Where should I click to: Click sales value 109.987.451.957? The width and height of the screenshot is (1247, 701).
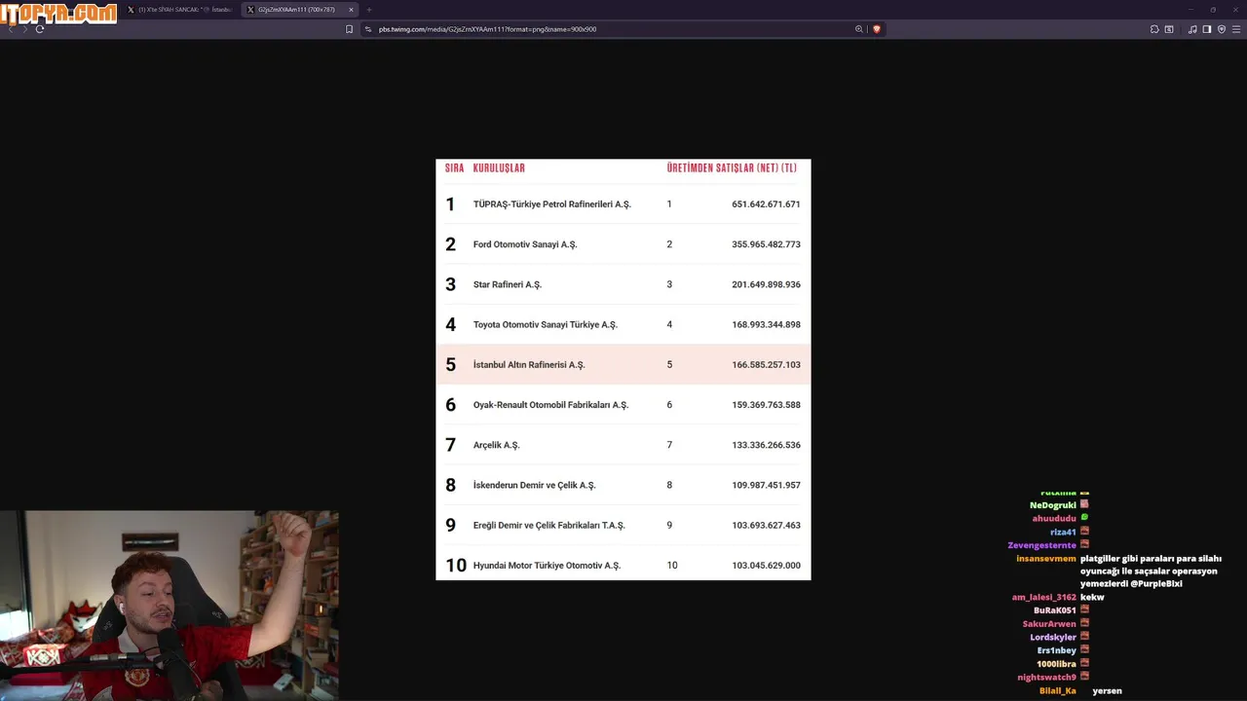766,485
